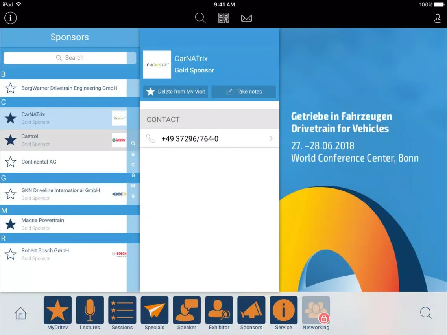Jump to letter C in index
This screenshot has width=447, height=335.
click(133, 165)
